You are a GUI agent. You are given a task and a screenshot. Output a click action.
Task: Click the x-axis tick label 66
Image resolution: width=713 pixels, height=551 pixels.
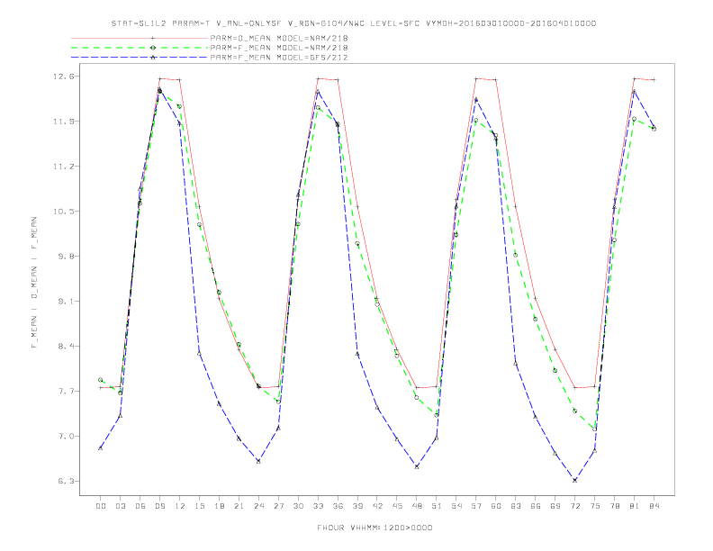[x=536, y=506]
